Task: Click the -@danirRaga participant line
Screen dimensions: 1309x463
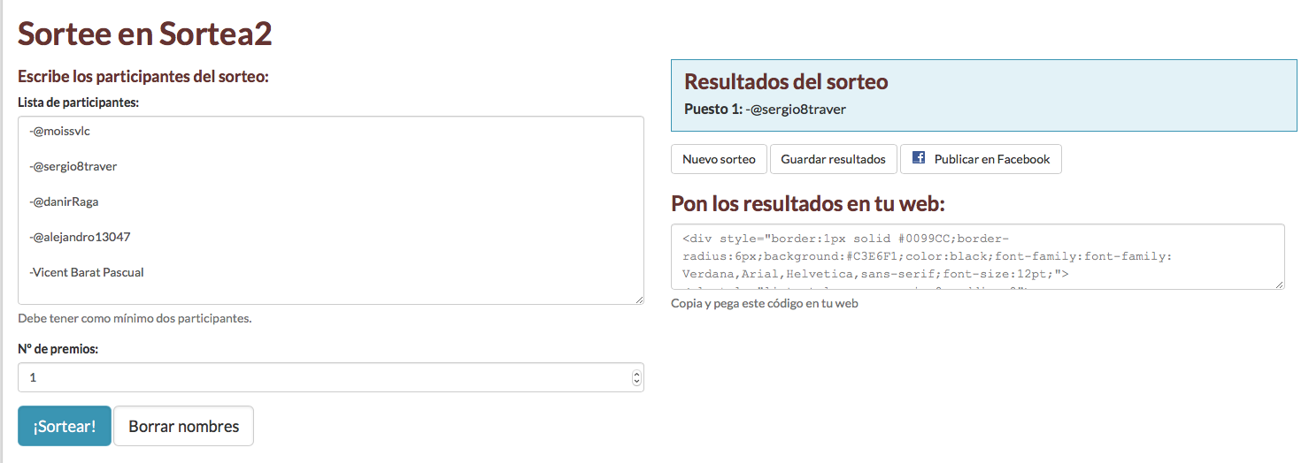Action: coord(64,201)
